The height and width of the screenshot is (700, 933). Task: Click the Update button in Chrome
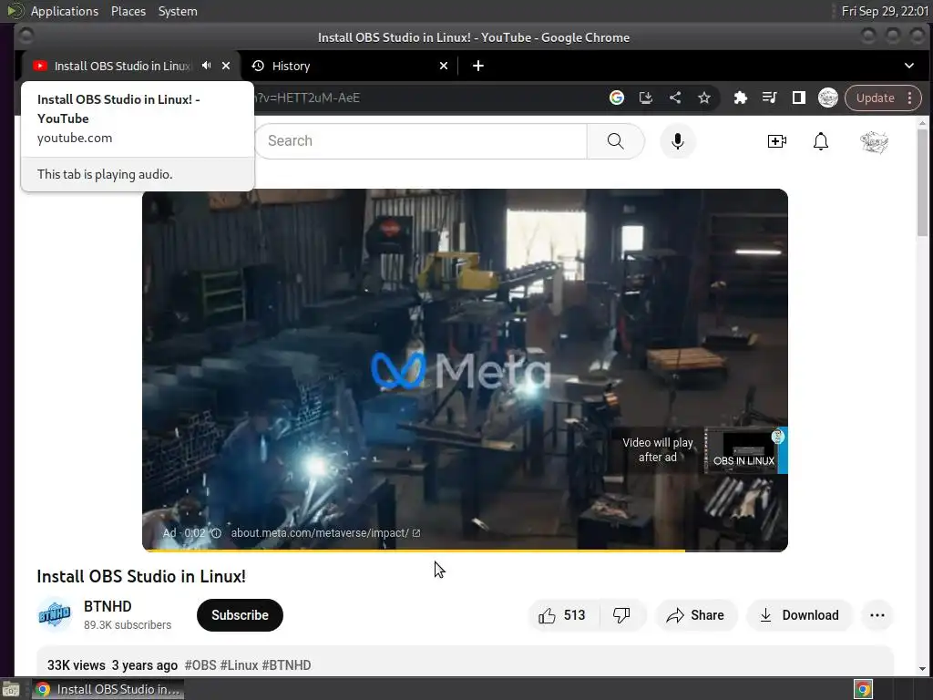(875, 98)
